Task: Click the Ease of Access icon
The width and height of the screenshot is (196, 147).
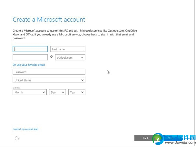Action: (17, 138)
